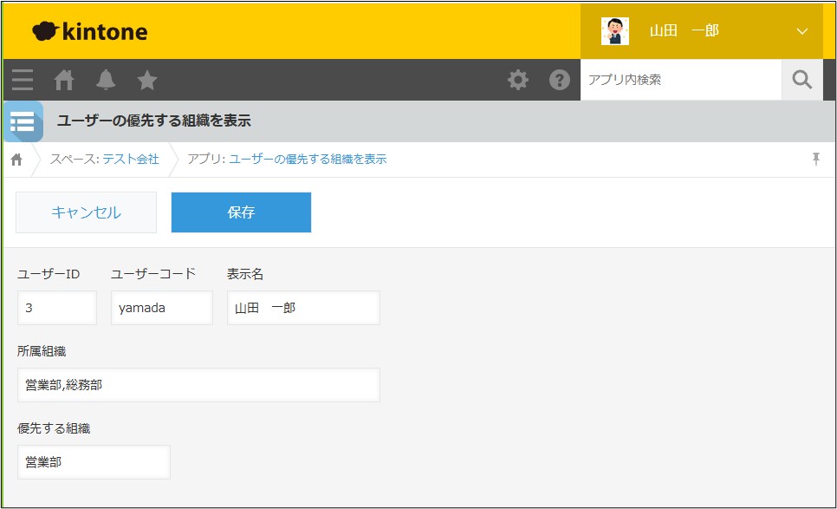Click the ユーザーID field with value 3

point(57,308)
